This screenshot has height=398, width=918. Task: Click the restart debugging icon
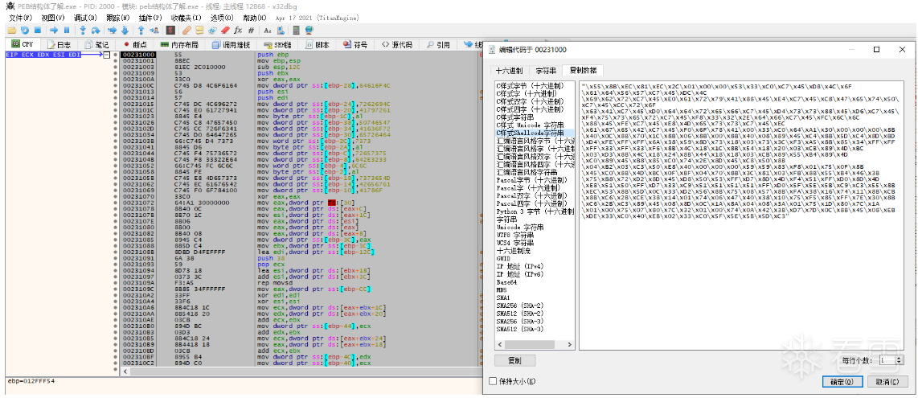25,30
